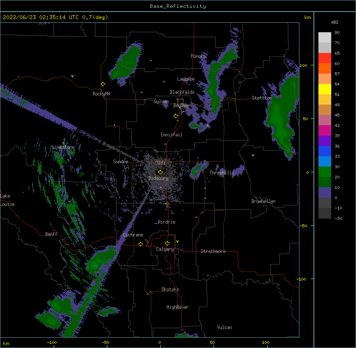This screenshot has width=356, height=348.
Task: Click the white 80 dBZ legend swatch
Action: pyautogui.click(x=325, y=37)
